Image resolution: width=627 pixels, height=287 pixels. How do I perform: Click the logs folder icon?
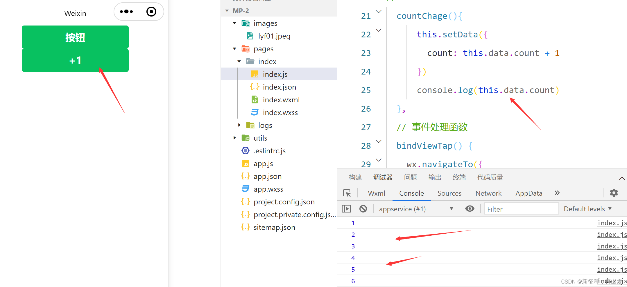click(250, 125)
